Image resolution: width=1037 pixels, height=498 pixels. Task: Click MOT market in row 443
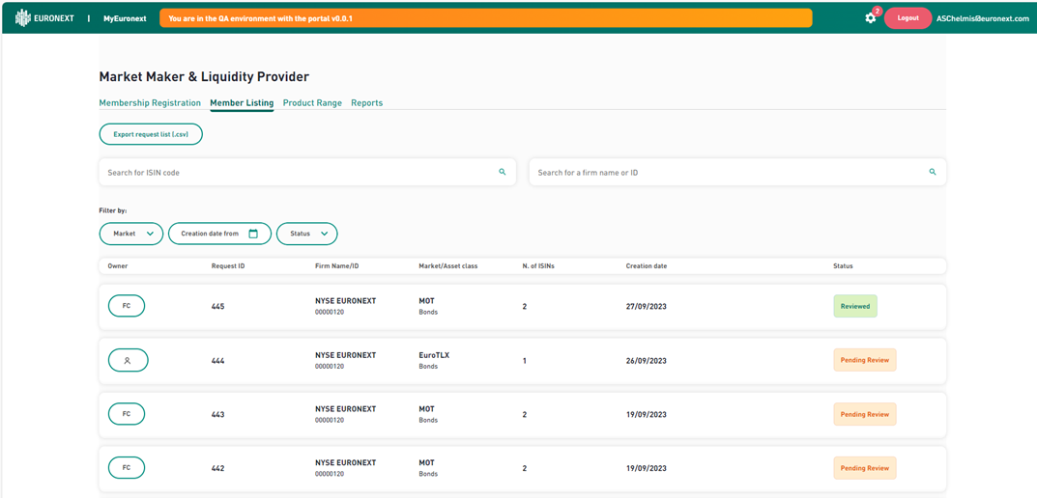click(x=426, y=409)
